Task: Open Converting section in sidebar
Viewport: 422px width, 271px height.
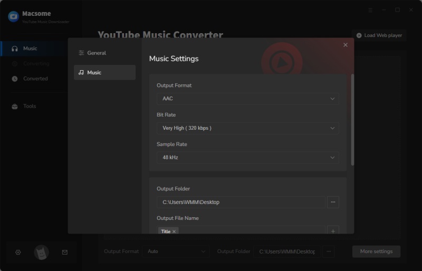Action: pos(34,63)
